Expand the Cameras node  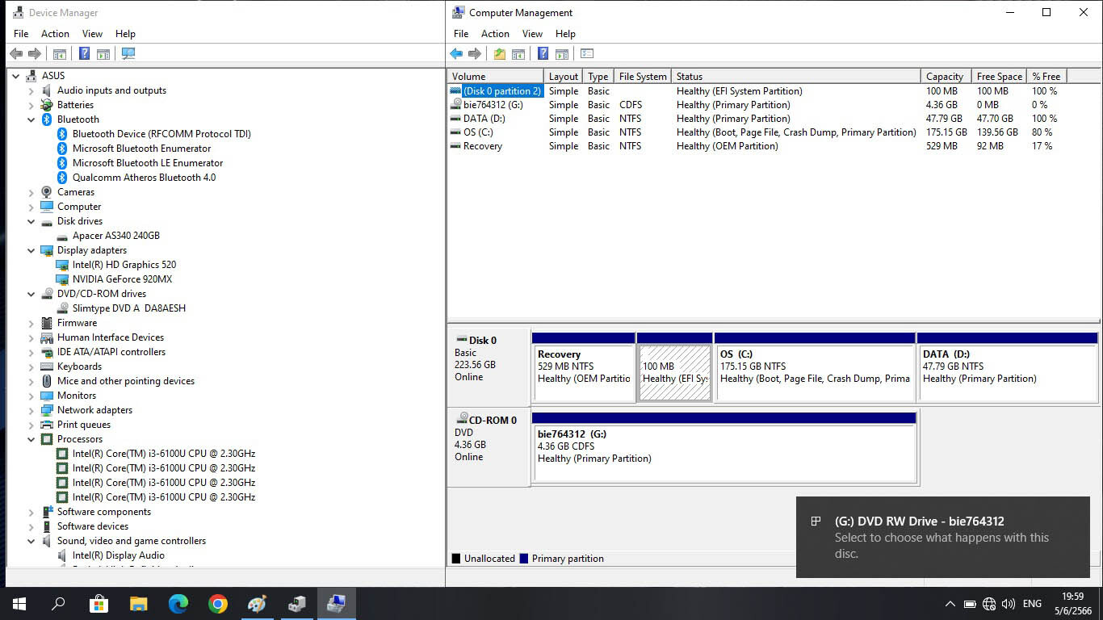coord(31,192)
